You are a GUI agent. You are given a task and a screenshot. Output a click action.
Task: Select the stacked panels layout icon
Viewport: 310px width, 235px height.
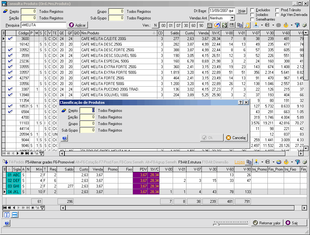(15, 215)
